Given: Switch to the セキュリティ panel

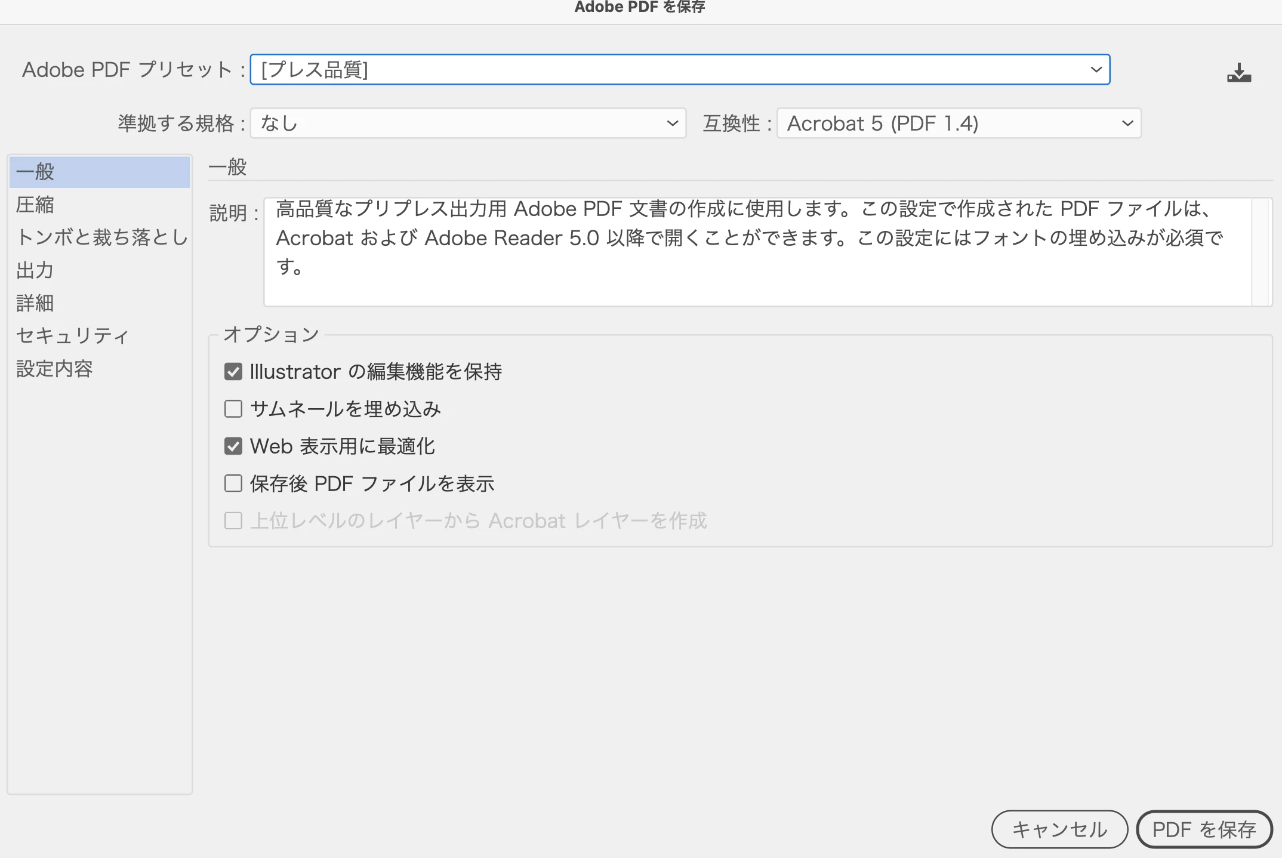Looking at the screenshot, I should pyautogui.click(x=73, y=336).
